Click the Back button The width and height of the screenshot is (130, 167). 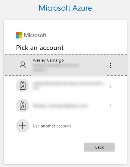[99, 147]
